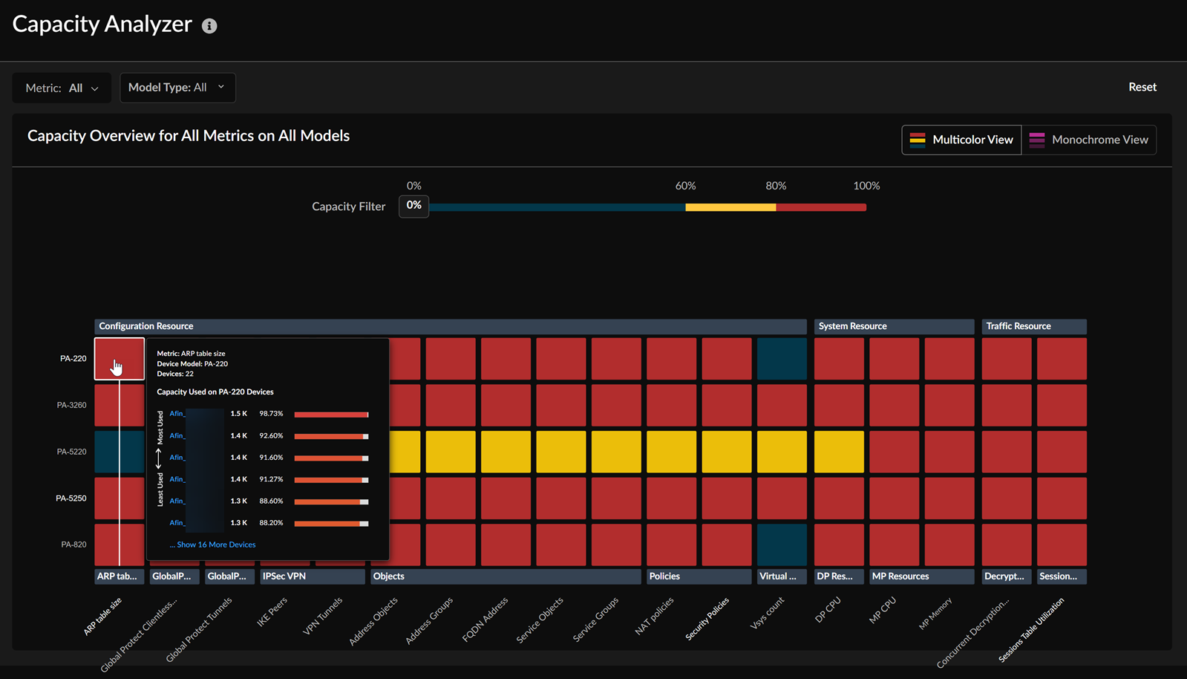The width and height of the screenshot is (1187, 679).
Task: Click the PA-5250 row label
Action: 71,498
